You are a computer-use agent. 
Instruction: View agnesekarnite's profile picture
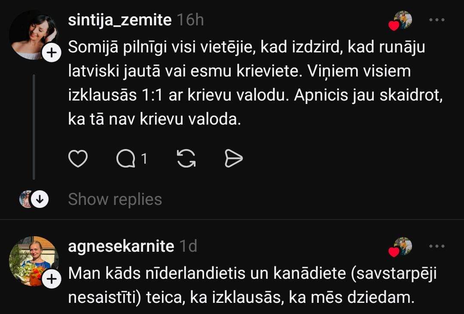[33, 260]
